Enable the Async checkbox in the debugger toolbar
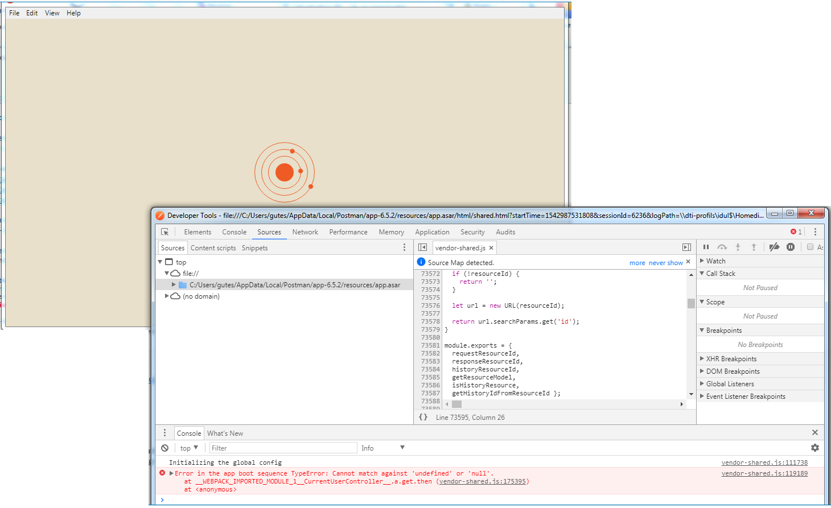831x508 pixels. point(811,246)
